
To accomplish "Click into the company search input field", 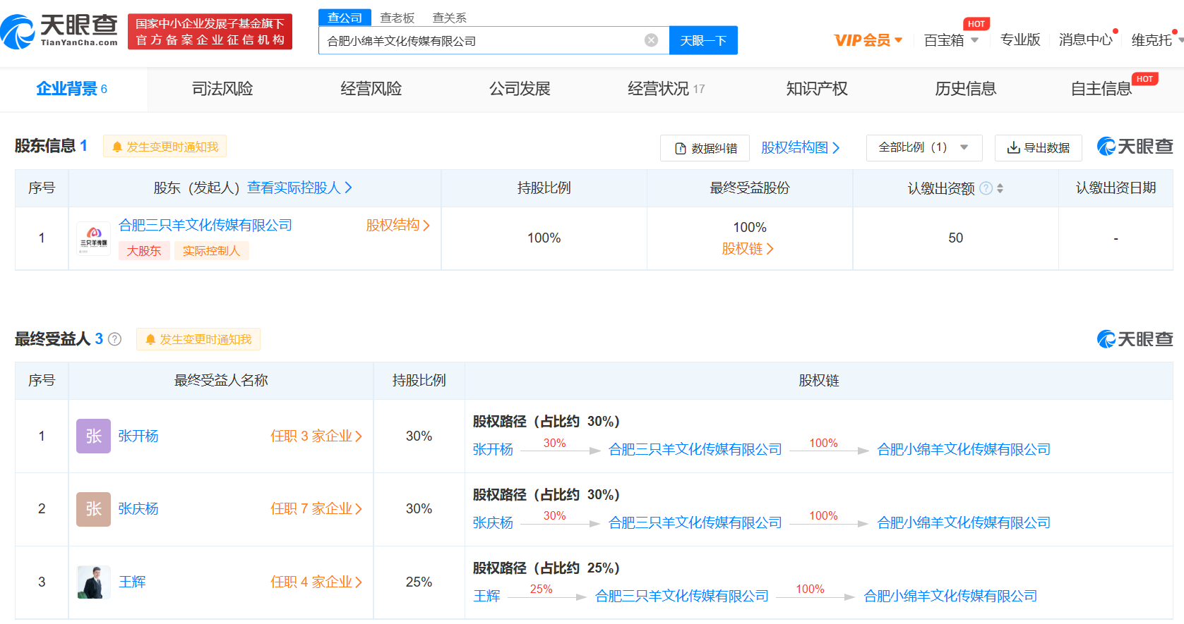I will click(x=480, y=41).
